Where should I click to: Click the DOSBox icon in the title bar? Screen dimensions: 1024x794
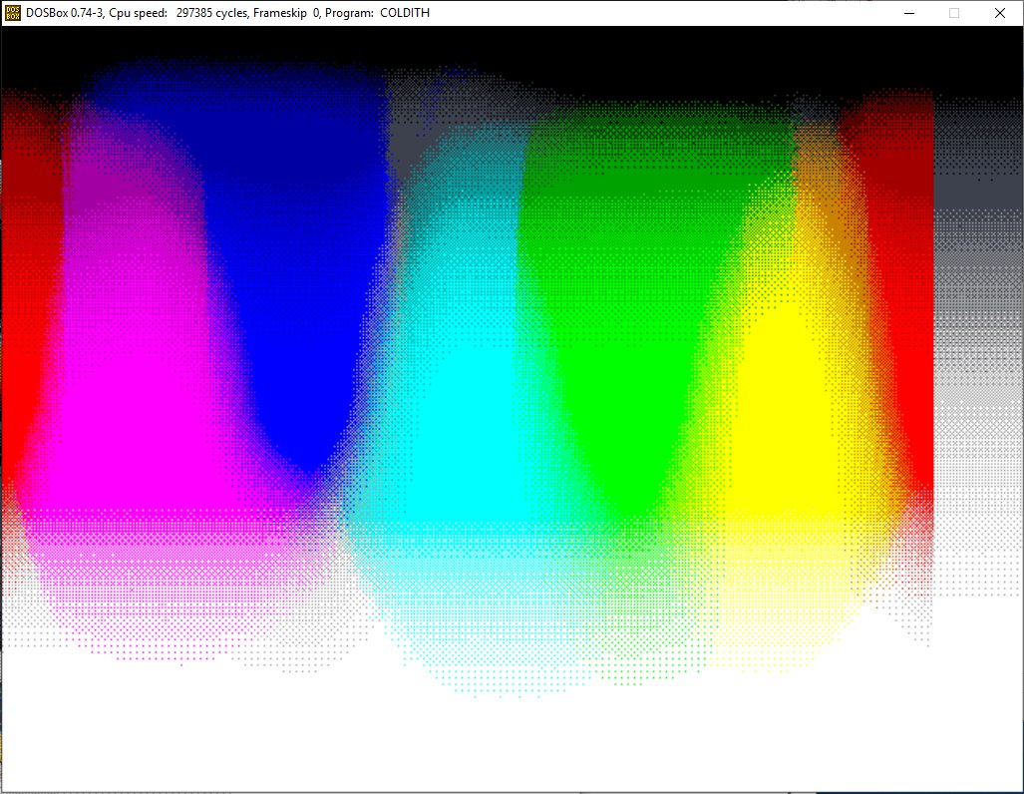point(12,13)
